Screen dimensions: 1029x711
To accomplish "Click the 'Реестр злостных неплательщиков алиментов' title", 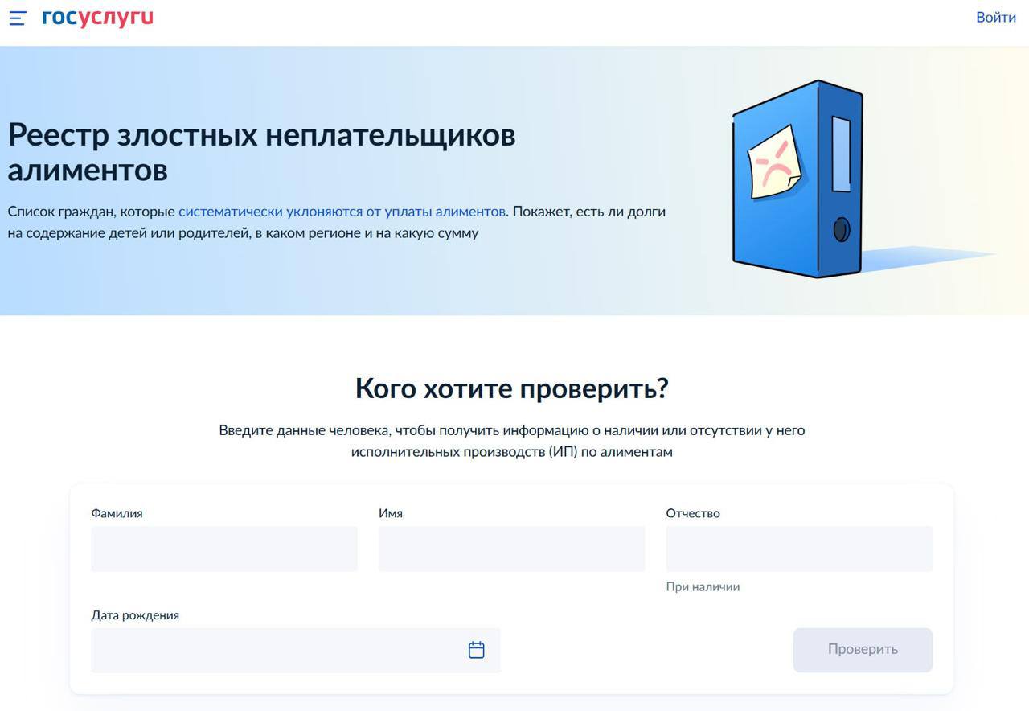I will click(x=261, y=152).
